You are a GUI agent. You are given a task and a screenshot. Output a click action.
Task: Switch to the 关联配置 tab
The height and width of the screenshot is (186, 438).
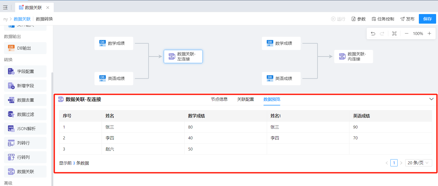point(245,99)
